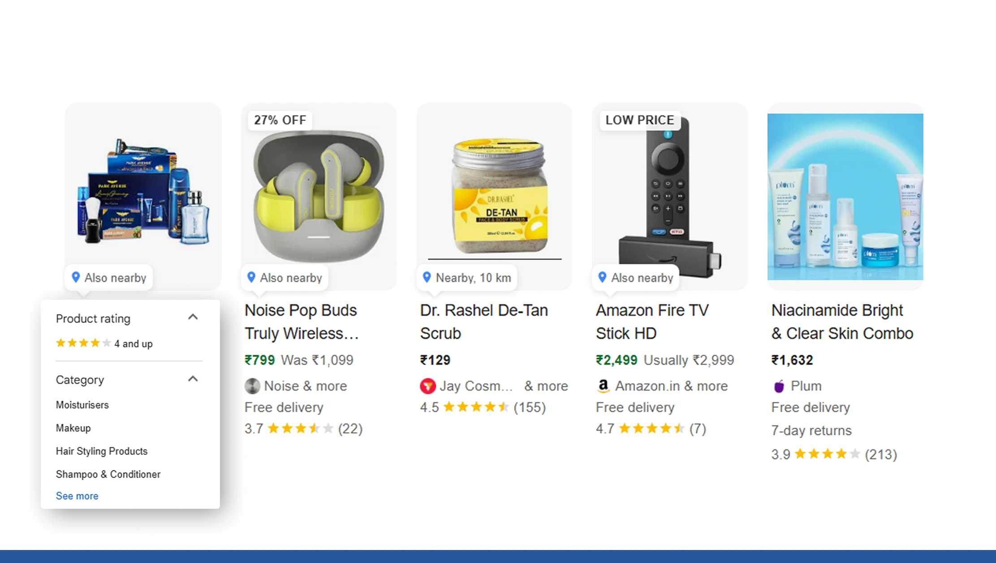The width and height of the screenshot is (996, 563).
Task: Select the Moisturisers category filter
Action: click(x=82, y=405)
